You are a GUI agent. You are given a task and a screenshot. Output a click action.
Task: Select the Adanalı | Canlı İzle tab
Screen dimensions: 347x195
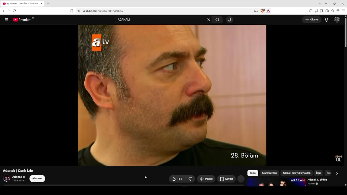point(22,4)
